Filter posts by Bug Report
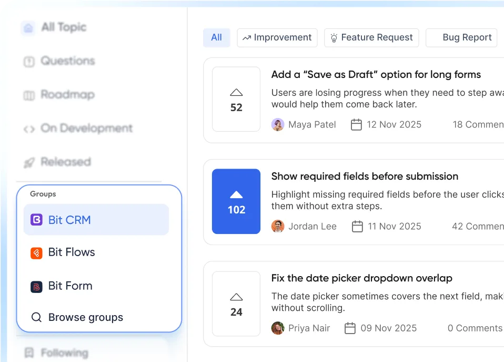 pos(461,38)
